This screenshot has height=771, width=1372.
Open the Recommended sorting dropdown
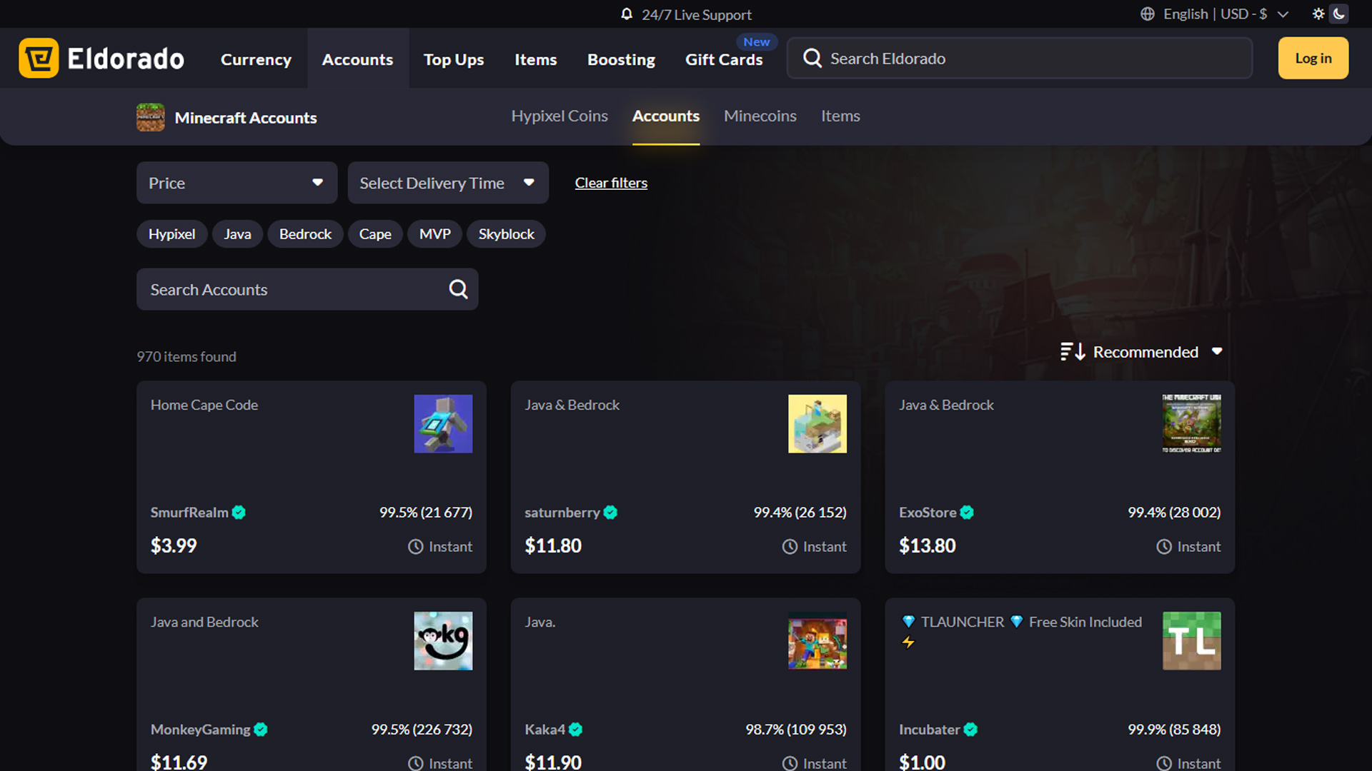[1144, 351]
